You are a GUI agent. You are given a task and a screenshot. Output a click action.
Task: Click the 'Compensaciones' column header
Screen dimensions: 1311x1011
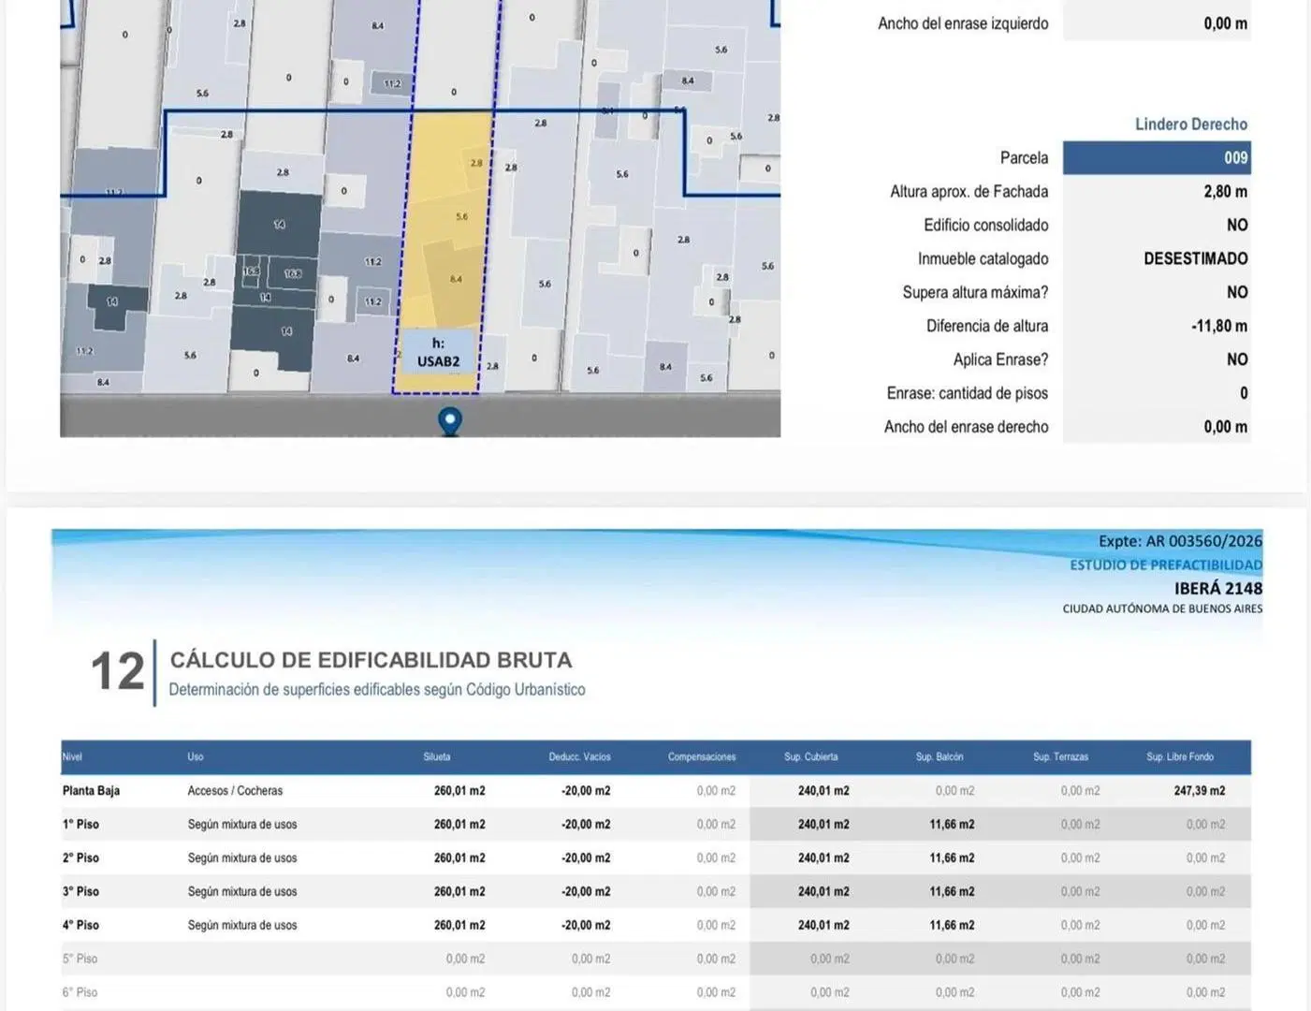[702, 757]
